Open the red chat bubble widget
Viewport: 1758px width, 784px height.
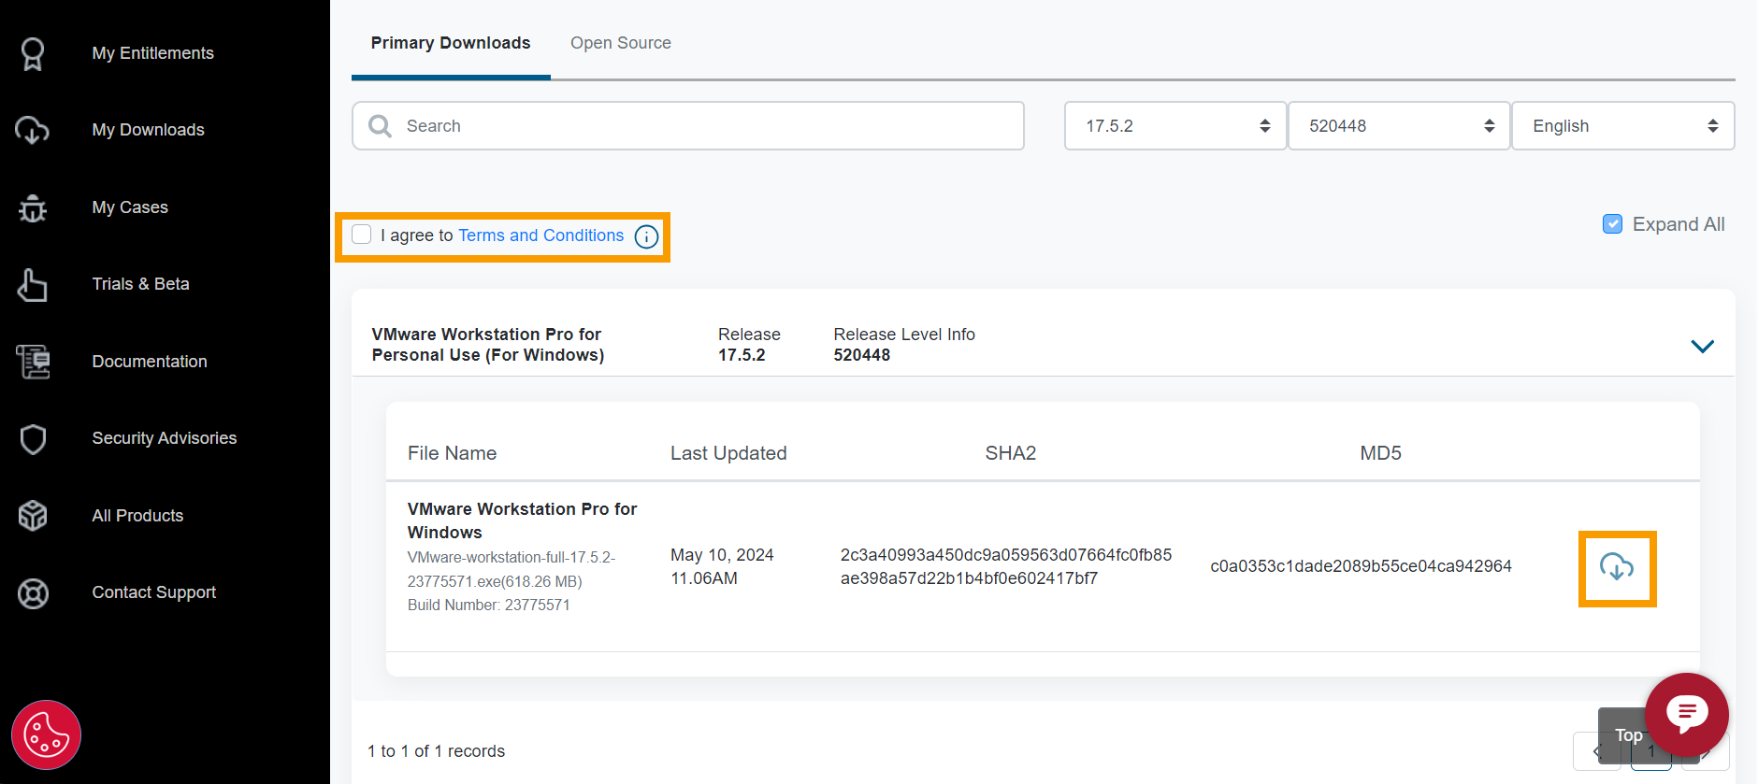1687,715
